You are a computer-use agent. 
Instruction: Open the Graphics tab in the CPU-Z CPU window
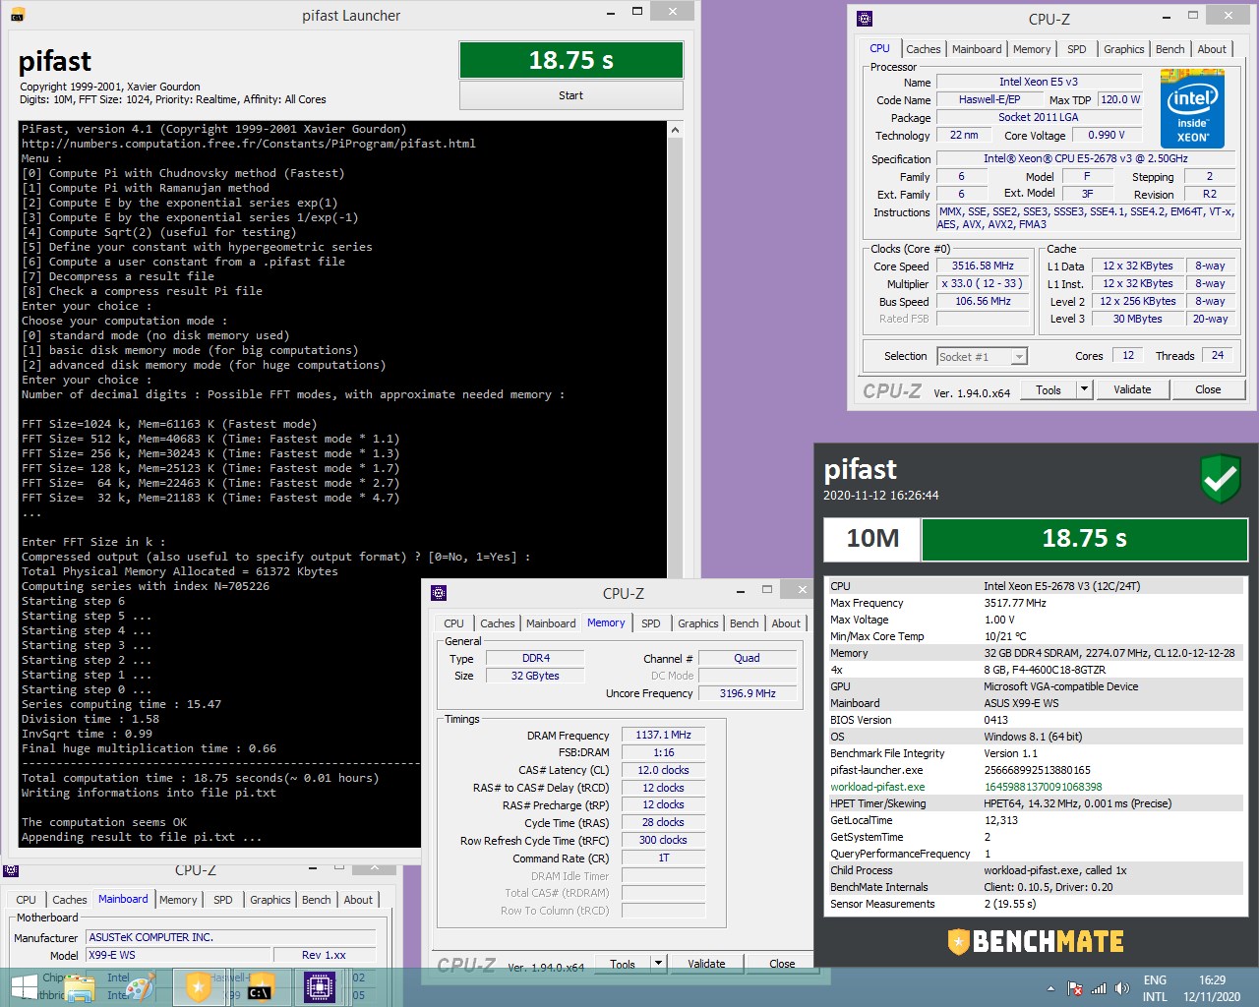pyautogui.click(x=1123, y=49)
